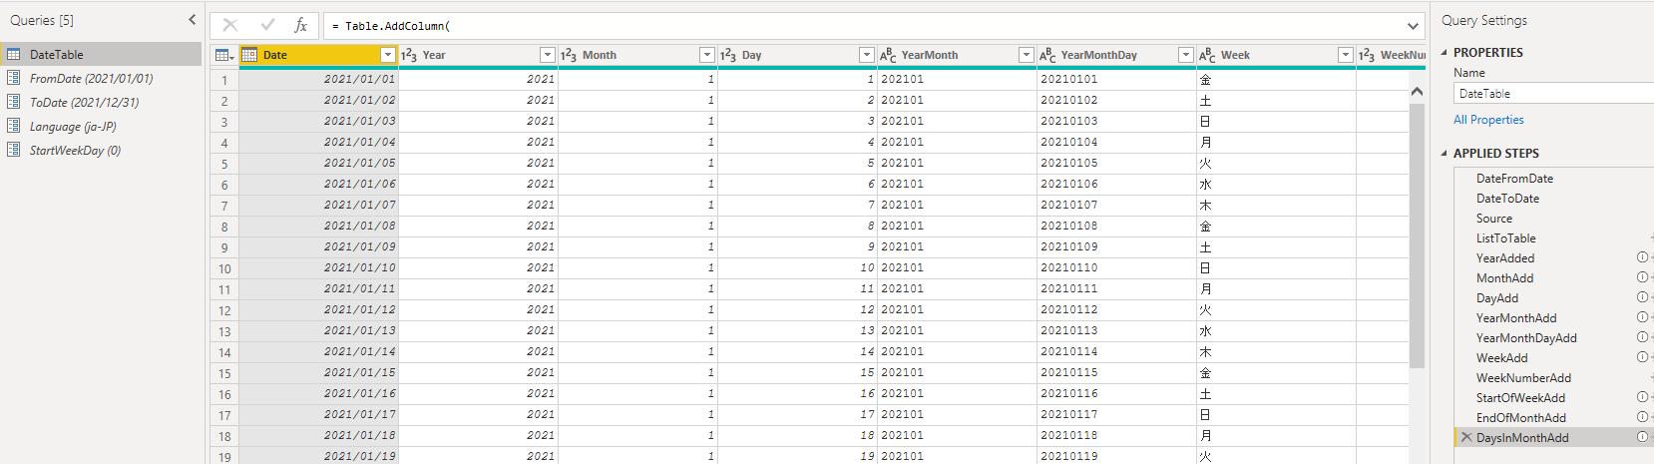Click the Week cell in row 1
1654x464 pixels.
(1277, 79)
